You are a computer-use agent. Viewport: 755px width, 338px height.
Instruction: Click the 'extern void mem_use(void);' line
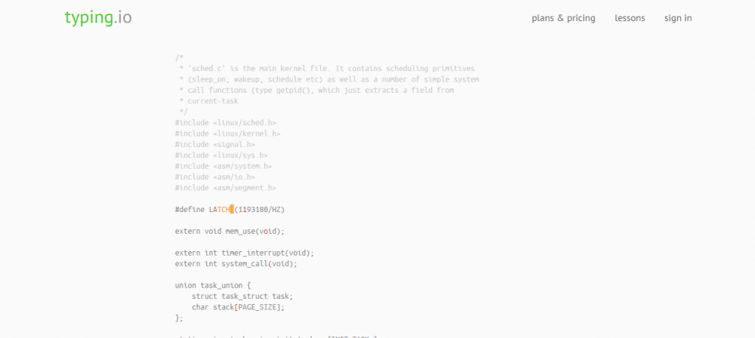click(x=230, y=231)
